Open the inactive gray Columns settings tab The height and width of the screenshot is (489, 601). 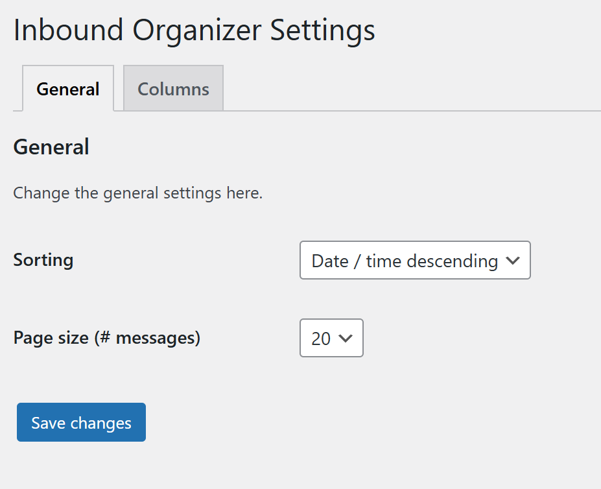173,88
